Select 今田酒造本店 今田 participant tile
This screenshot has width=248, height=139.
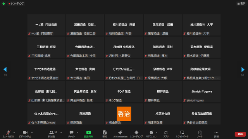tap(85, 47)
